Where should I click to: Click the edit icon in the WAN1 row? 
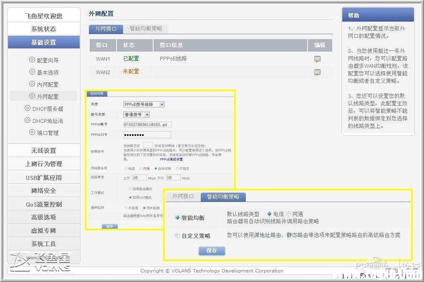[x=317, y=59]
